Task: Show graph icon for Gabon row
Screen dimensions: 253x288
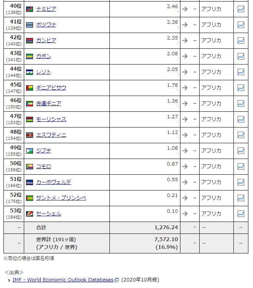Action: tap(241, 56)
